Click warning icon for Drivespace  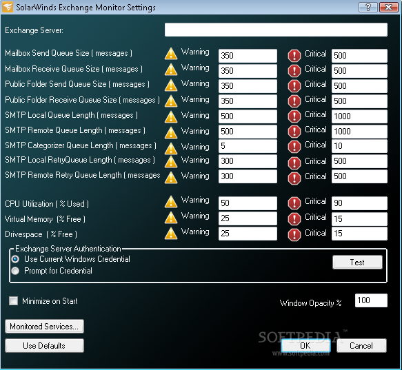click(x=171, y=233)
